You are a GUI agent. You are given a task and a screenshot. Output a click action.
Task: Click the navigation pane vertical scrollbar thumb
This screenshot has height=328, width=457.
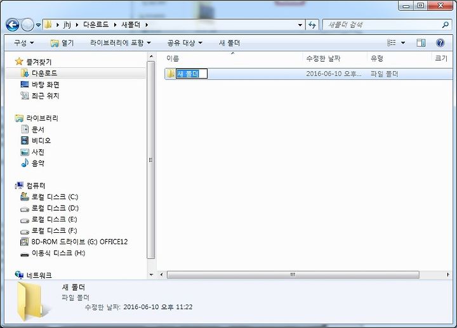tap(151, 160)
